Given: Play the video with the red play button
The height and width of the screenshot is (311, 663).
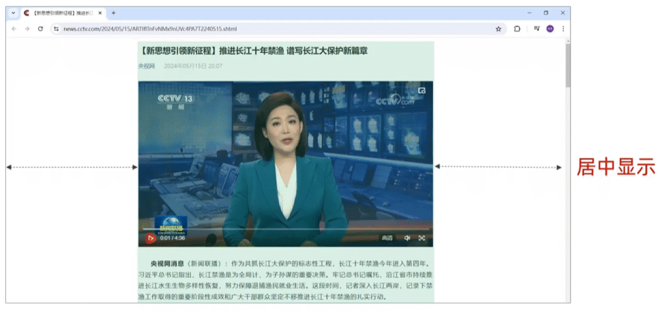Looking at the screenshot, I should point(150,238).
